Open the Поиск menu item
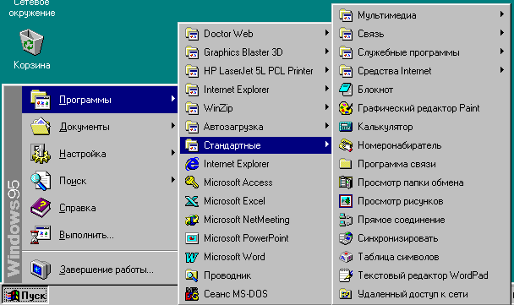The height and width of the screenshot is (305, 514). pos(100,181)
